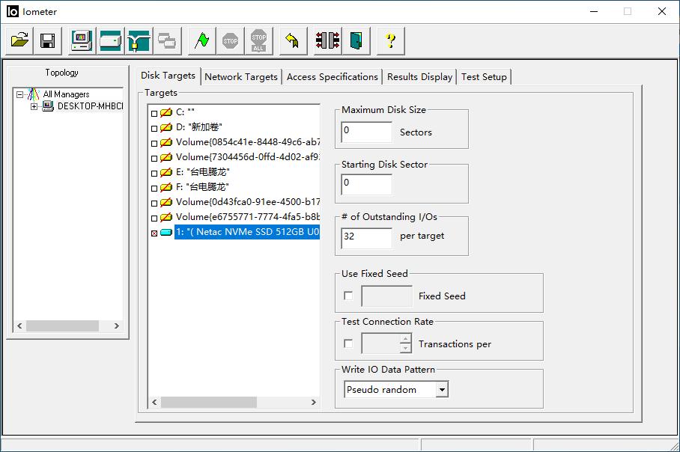Click the Outstanding I/Os per target field
Viewport: 680px width, 452px height.
point(366,238)
